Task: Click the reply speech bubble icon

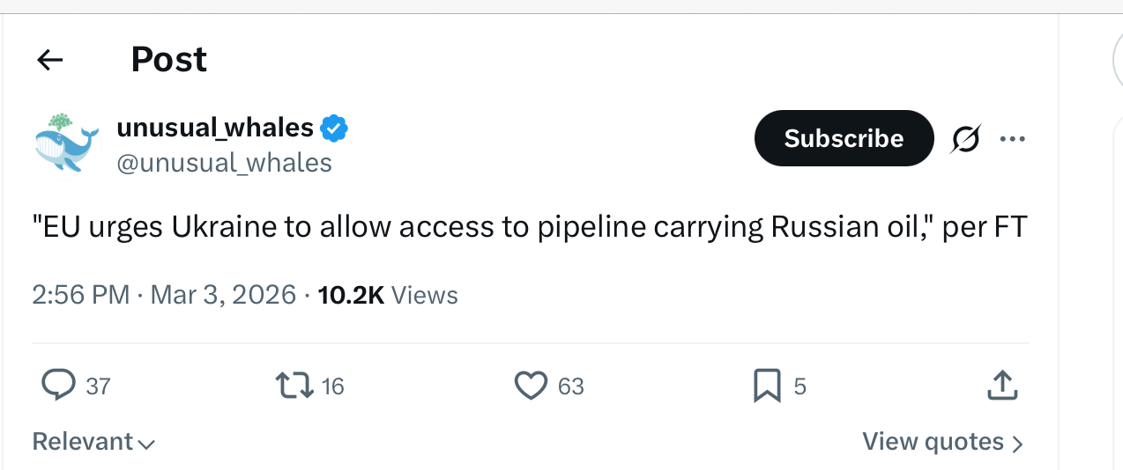Action: pos(58,386)
